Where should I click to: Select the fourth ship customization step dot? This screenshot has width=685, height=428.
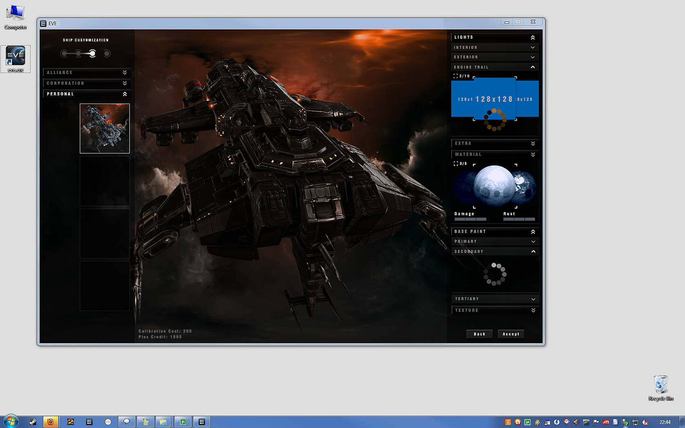(x=107, y=53)
